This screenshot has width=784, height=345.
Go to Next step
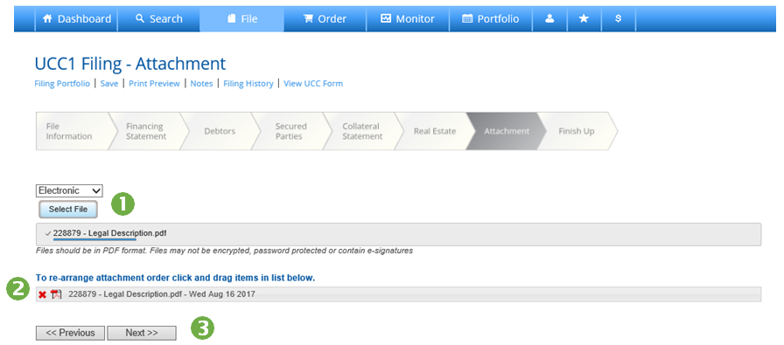click(142, 333)
